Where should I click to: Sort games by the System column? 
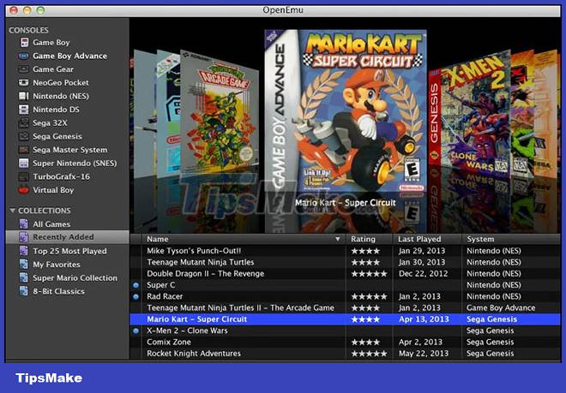point(511,239)
